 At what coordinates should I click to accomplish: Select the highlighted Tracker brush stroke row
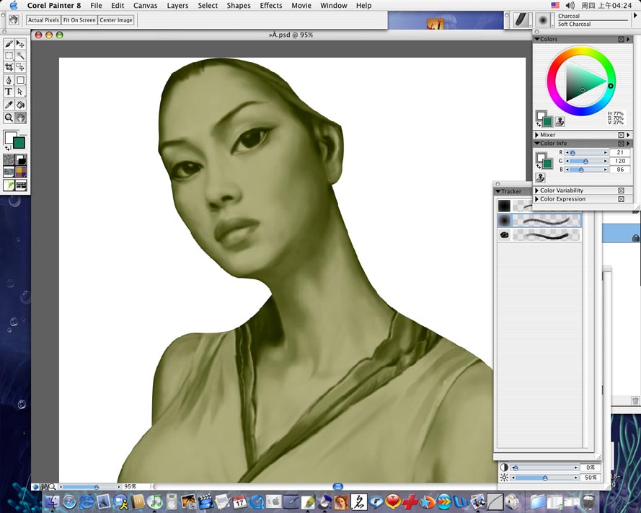539,221
